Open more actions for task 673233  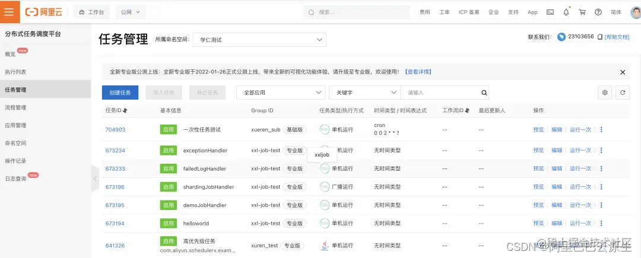tap(601, 168)
